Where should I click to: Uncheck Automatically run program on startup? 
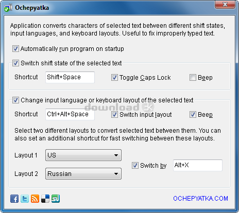(15, 49)
